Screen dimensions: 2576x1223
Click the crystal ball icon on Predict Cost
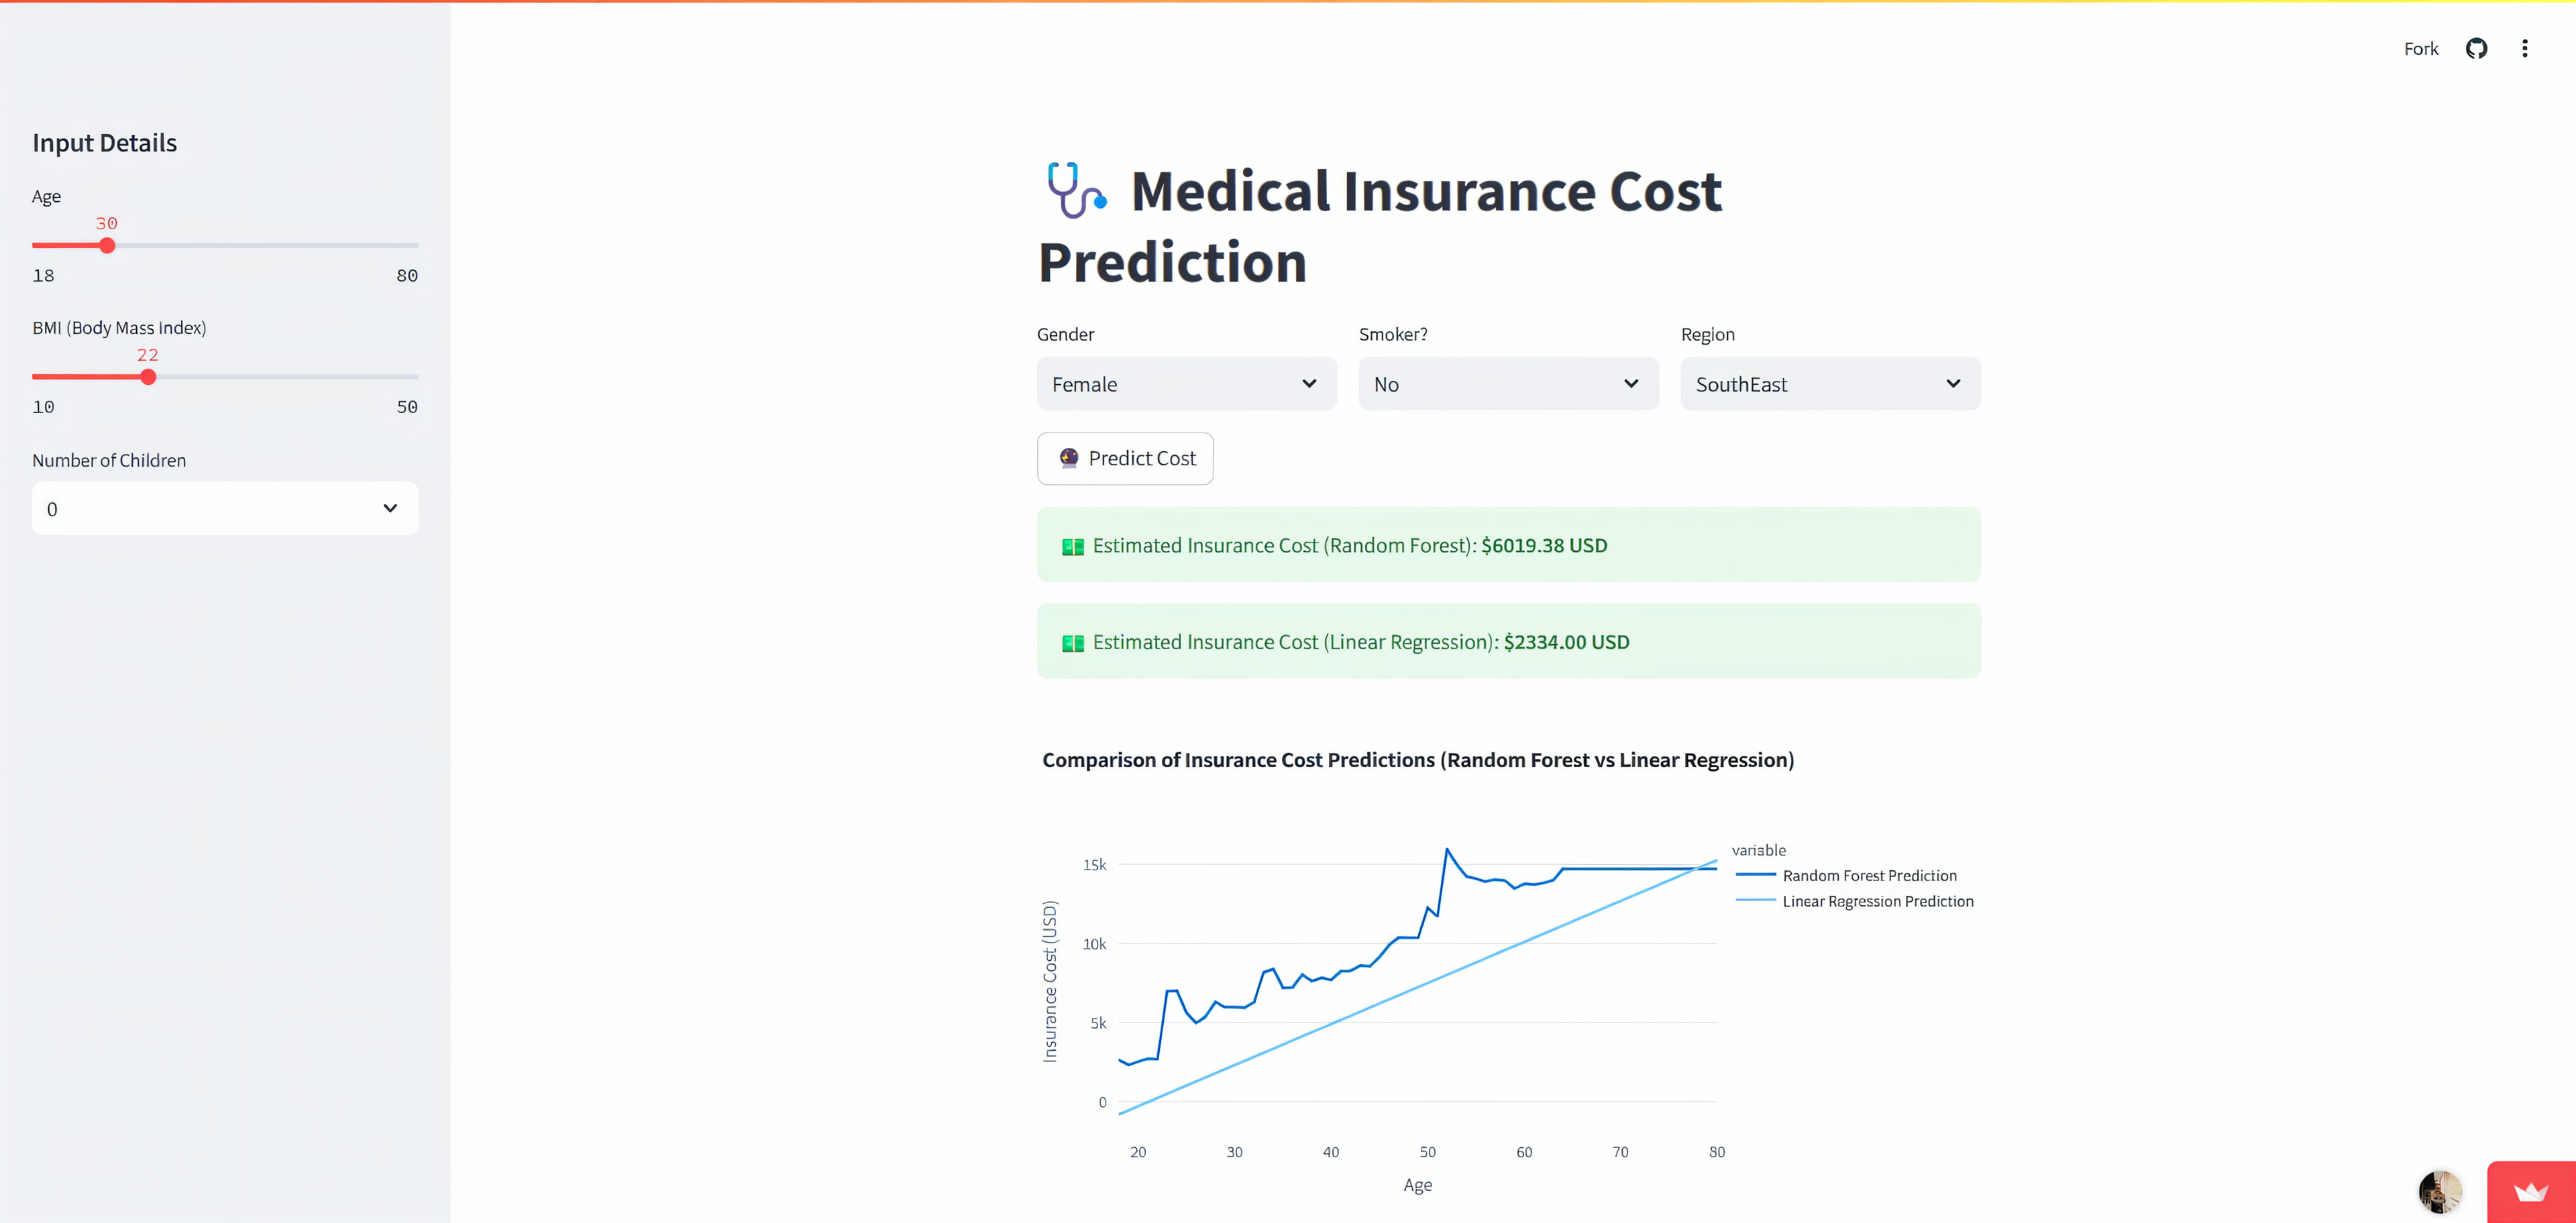pos(1070,459)
